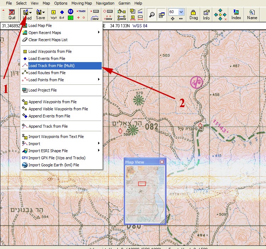Click the Map View overview thumbnail
This screenshot has width=266, height=249.
click(x=145, y=194)
